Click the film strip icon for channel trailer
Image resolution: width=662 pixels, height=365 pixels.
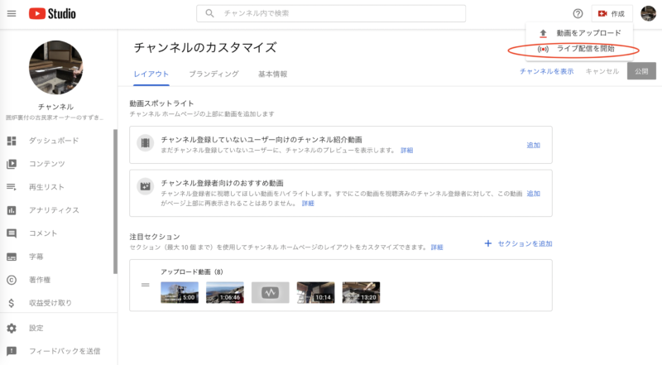point(146,143)
